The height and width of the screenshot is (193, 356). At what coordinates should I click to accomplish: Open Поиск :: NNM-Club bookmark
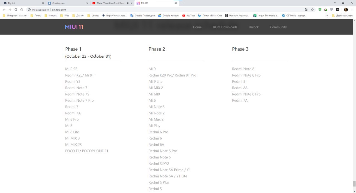tap(210, 16)
